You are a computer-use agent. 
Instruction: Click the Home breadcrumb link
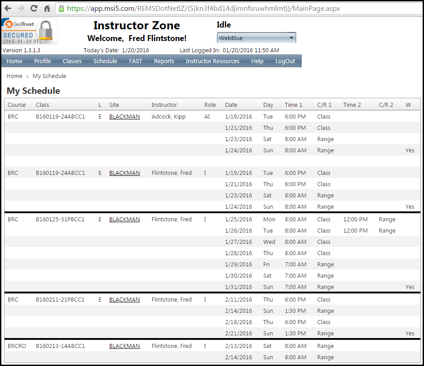14,76
